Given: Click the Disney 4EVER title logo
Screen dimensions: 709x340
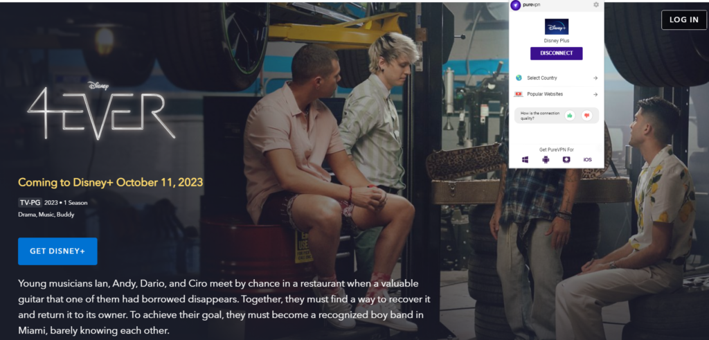Looking at the screenshot, I should (x=101, y=111).
